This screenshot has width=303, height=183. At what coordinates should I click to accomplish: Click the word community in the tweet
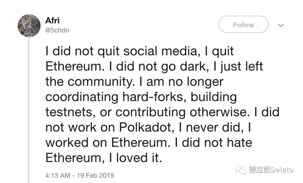[x=100, y=82]
